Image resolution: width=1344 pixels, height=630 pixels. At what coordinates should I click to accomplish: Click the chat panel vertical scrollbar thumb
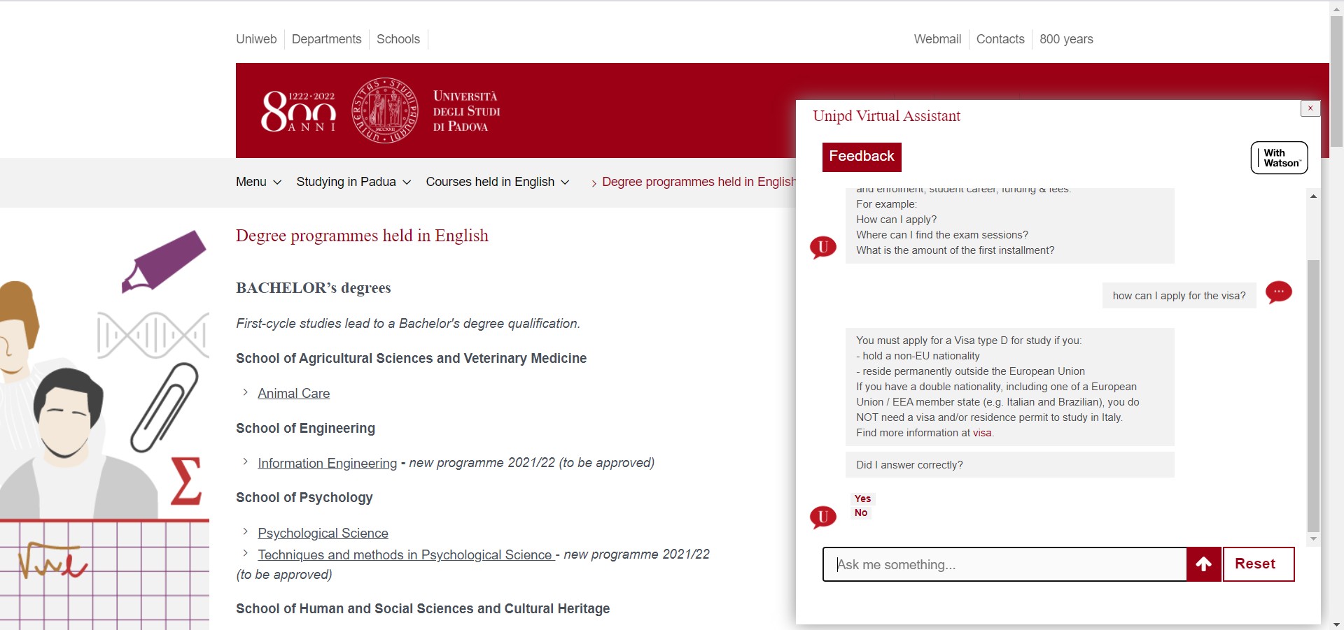pyautogui.click(x=1313, y=395)
